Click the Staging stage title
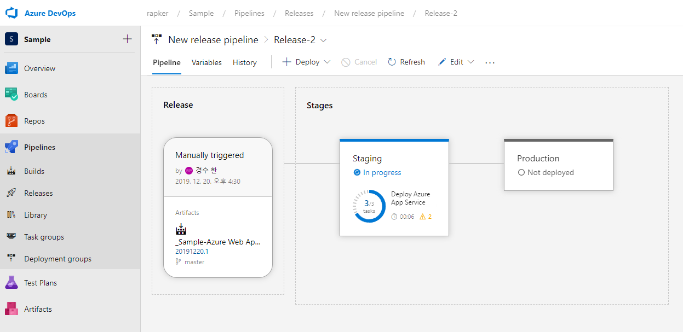This screenshot has width=683, height=332. (x=367, y=159)
